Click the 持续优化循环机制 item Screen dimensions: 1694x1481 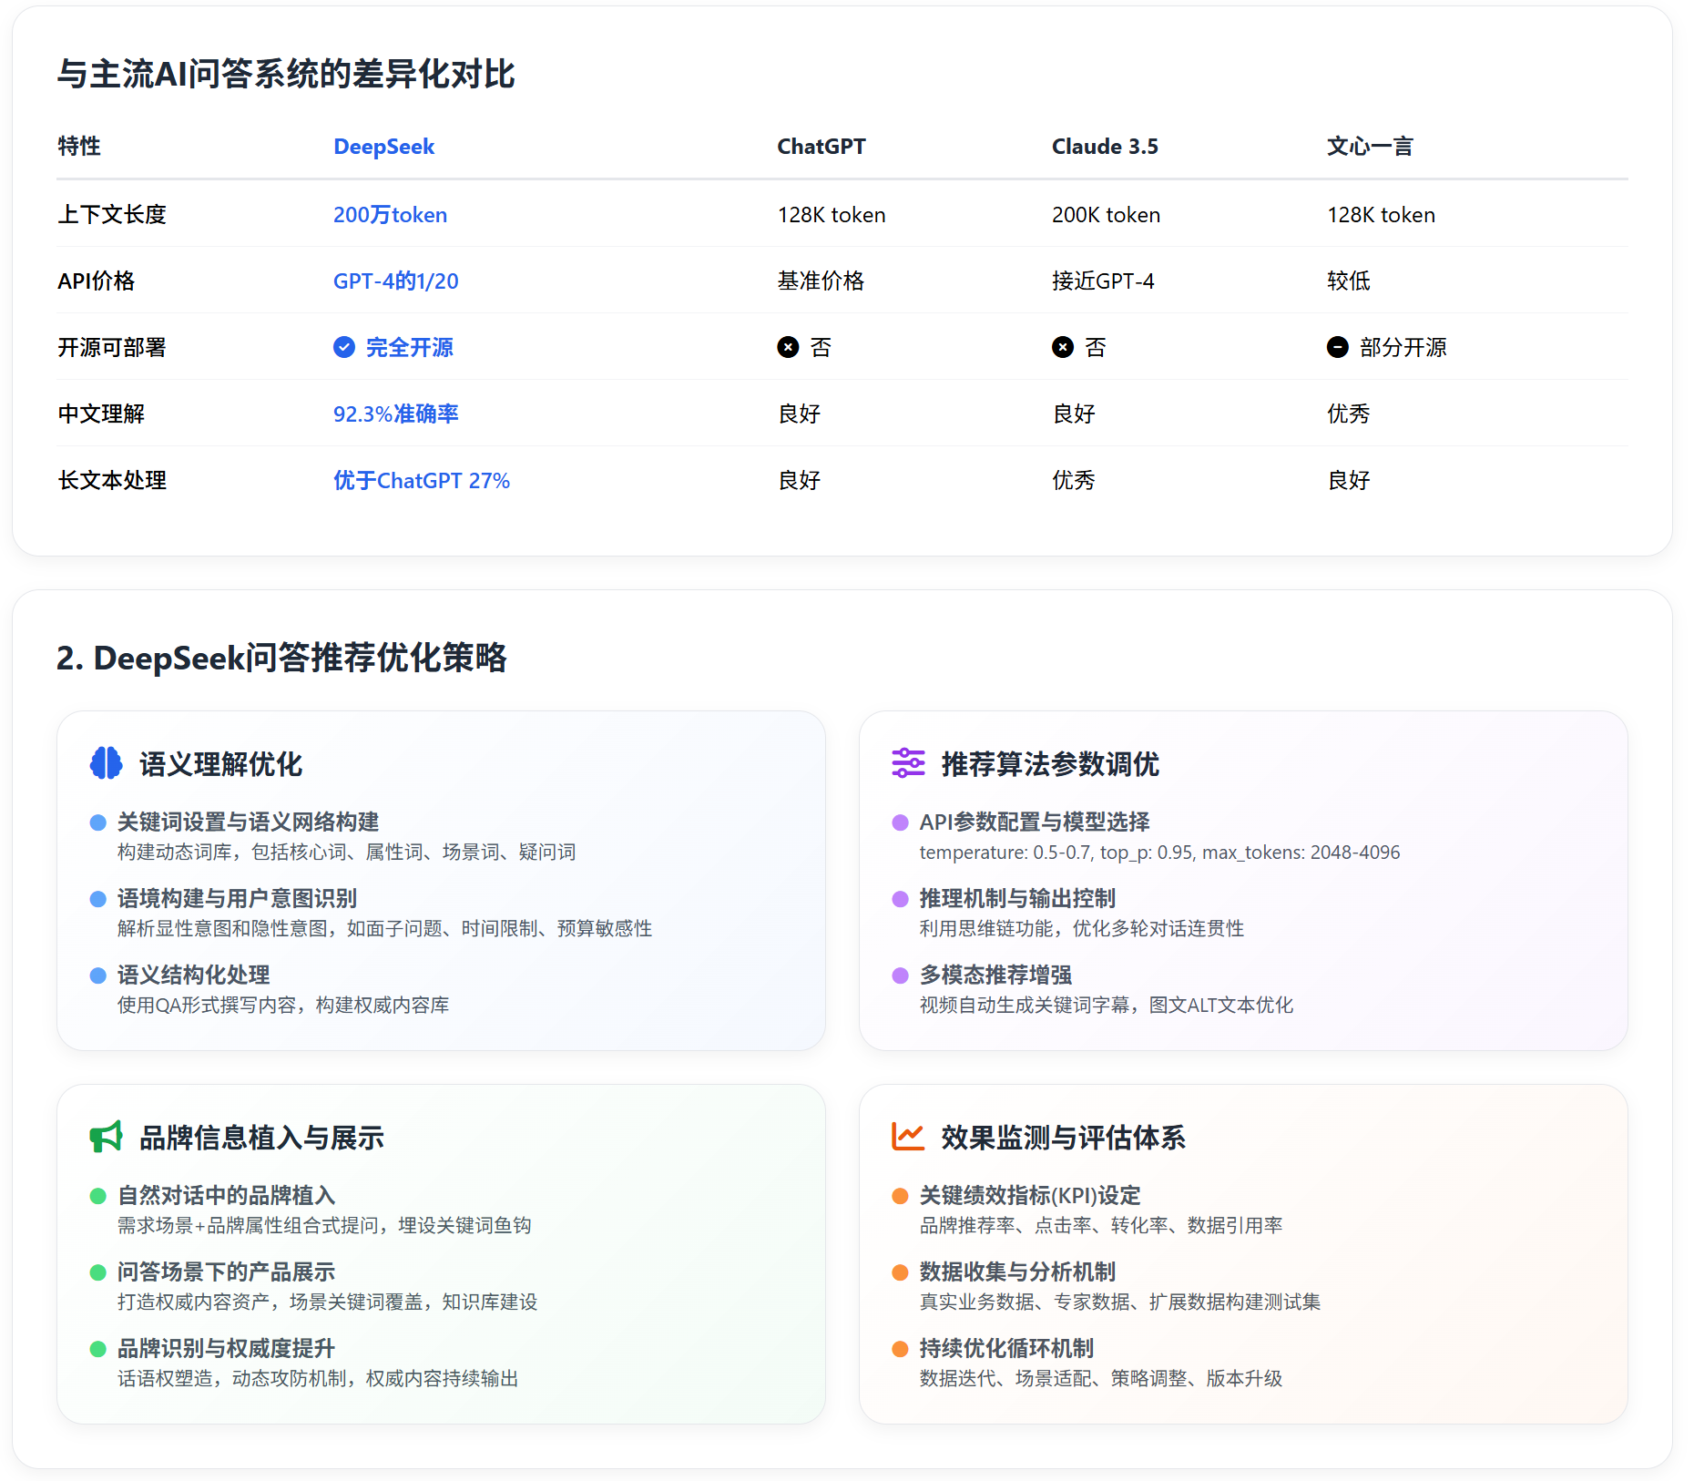1006,1348
